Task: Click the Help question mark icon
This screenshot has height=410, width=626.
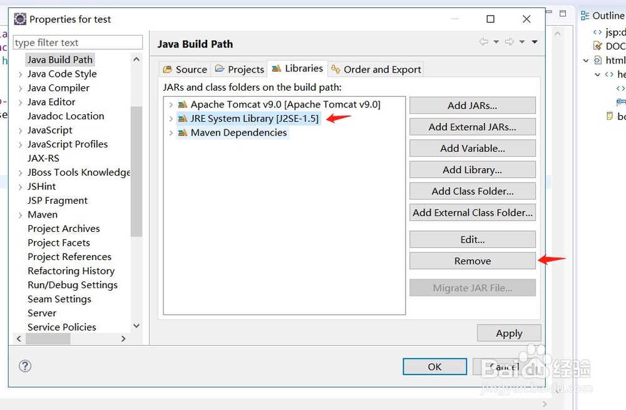Action: (26, 366)
